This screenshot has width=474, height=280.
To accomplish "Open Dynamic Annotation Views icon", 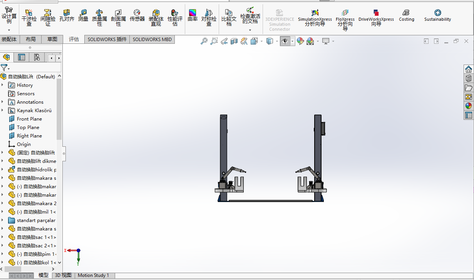I will [244, 41].
